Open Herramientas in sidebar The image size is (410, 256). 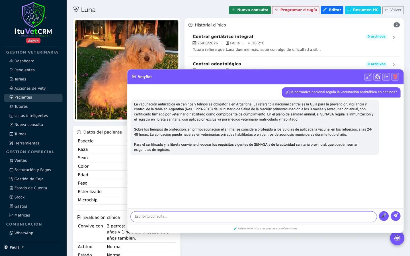(33, 143)
